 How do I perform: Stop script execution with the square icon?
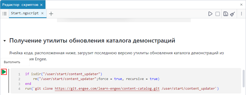[217, 14]
